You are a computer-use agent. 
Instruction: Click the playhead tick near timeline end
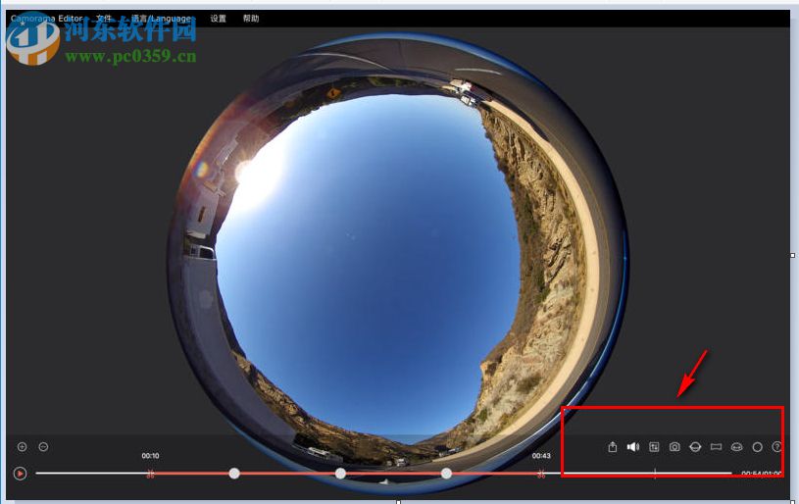655,474
